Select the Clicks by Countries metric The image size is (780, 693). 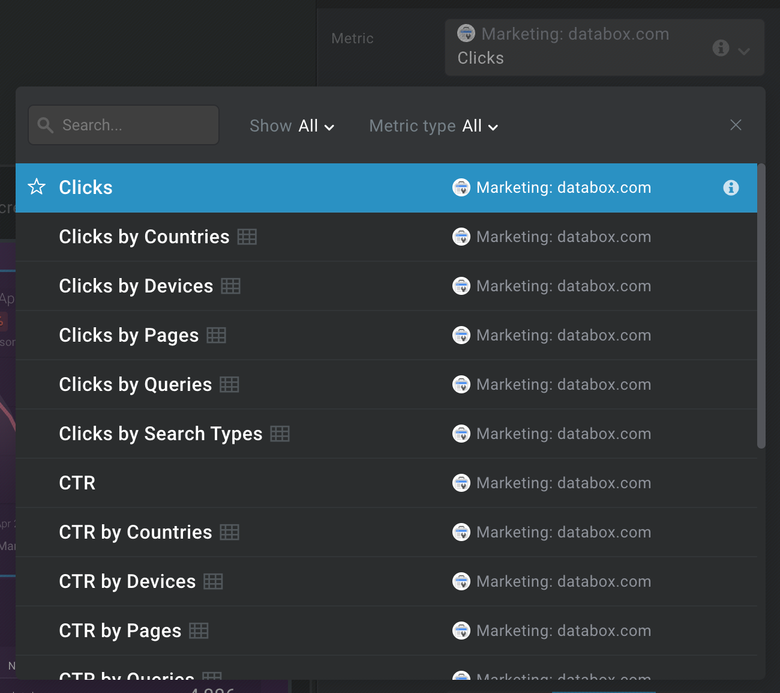click(x=386, y=237)
